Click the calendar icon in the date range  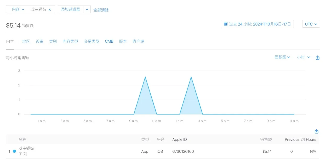pos(225,24)
